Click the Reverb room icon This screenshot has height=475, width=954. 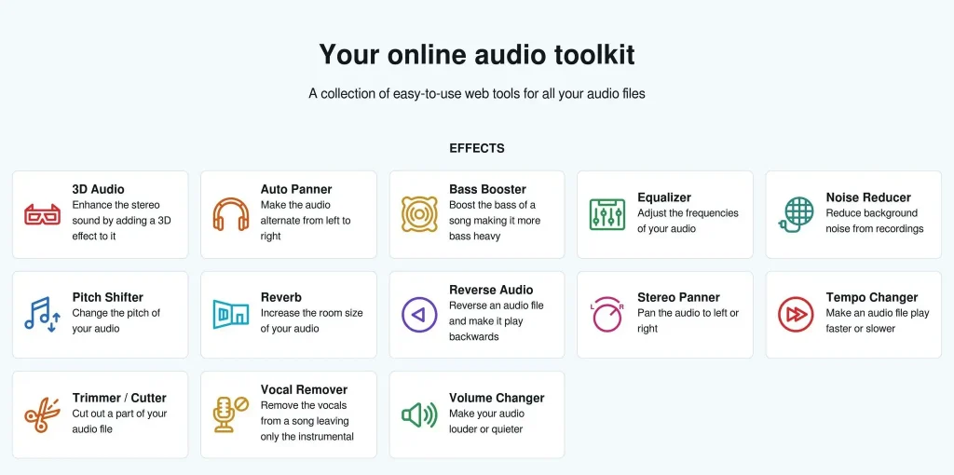231,315
